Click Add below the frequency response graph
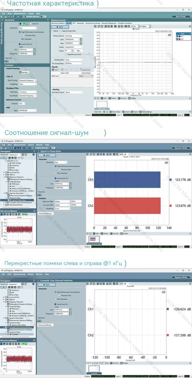 coord(103,99)
